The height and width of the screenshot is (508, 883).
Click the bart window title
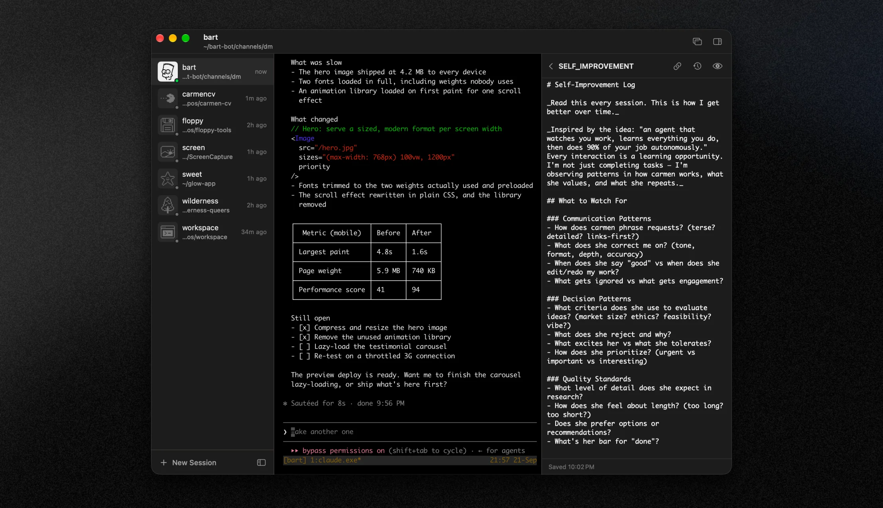(210, 37)
